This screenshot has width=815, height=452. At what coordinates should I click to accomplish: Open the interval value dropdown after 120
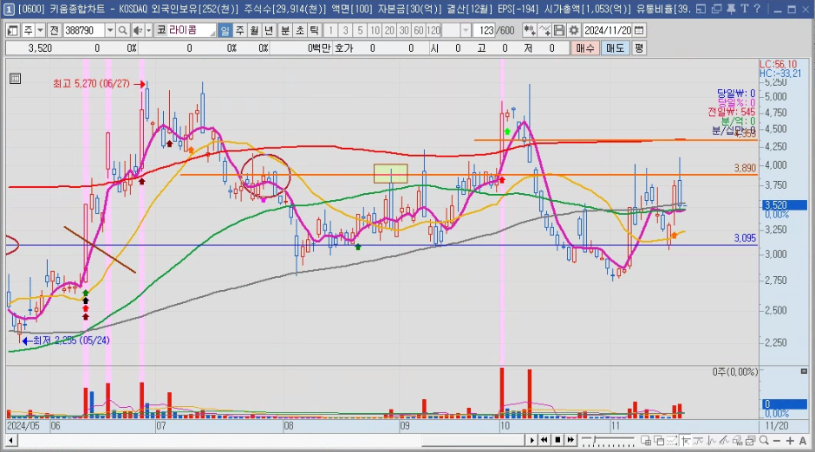point(466,30)
